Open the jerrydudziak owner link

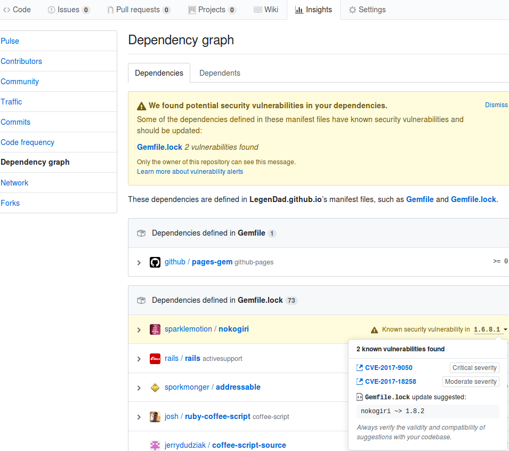pyautogui.click(x=185, y=445)
